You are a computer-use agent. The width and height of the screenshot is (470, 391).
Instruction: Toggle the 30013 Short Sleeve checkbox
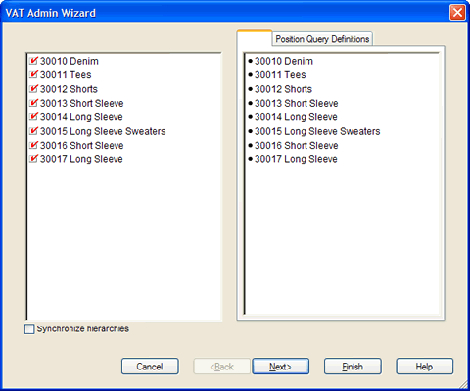tap(33, 103)
